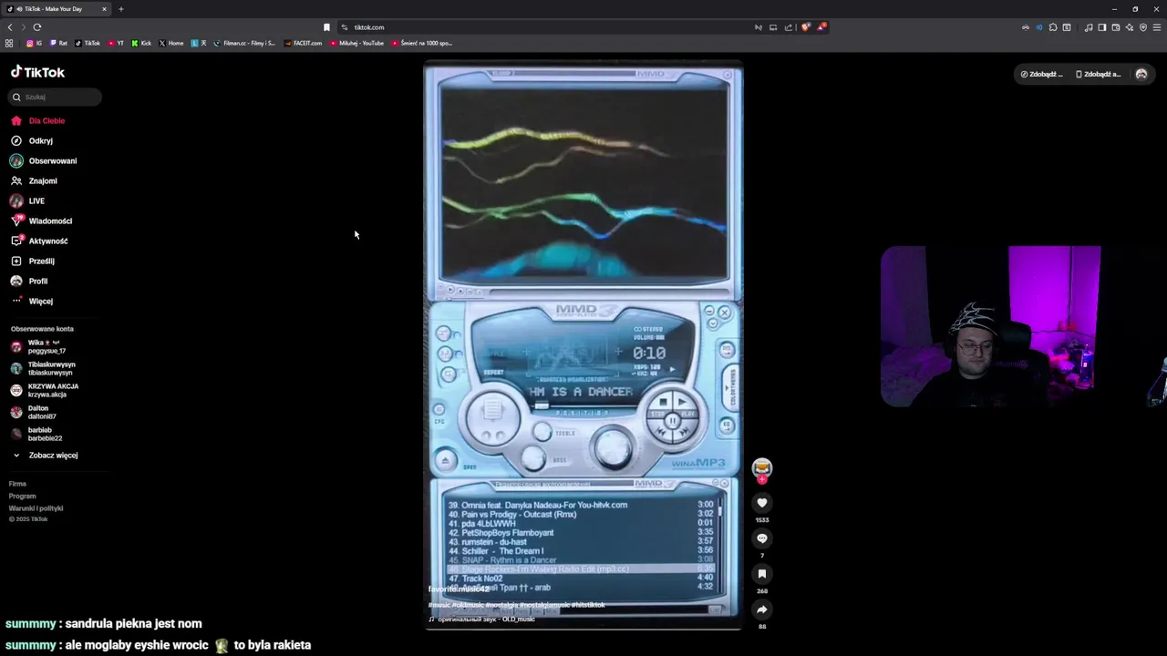Image resolution: width=1167 pixels, height=656 pixels.
Task: Click the Zdobądź app button with phone icon
Action: click(x=1098, y=74)
